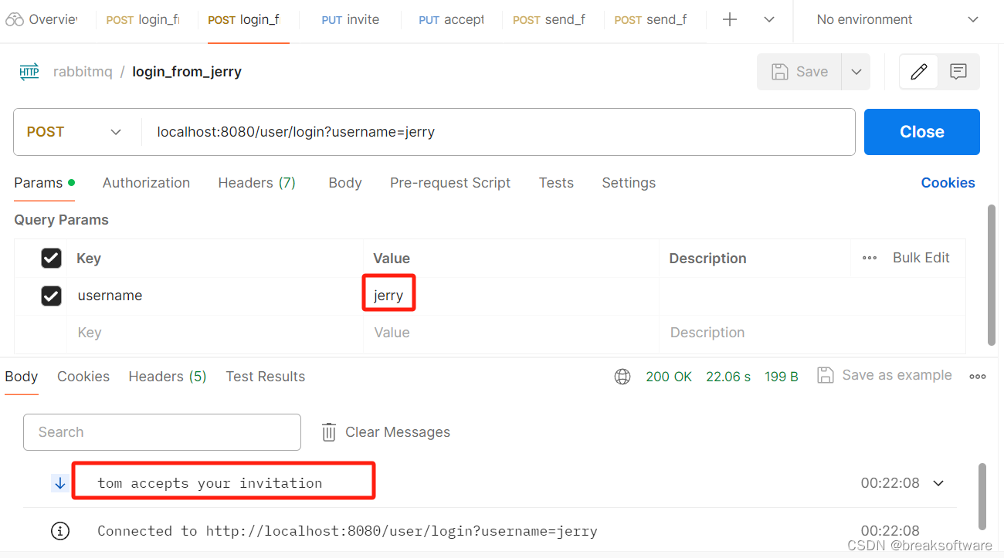The height and width of the screenshot is (558, 1004).
Task: Click the 'Connected to http://localhost:8080' message
Action: tap(347, 531)
